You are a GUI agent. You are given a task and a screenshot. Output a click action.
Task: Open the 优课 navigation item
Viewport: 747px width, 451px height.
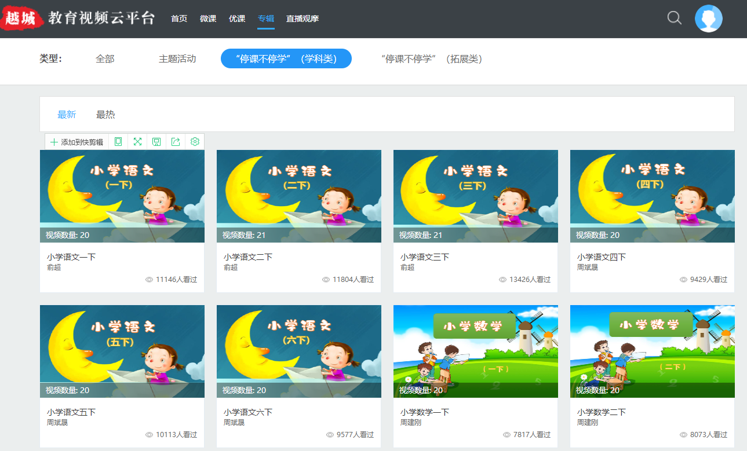coord(237,18)
